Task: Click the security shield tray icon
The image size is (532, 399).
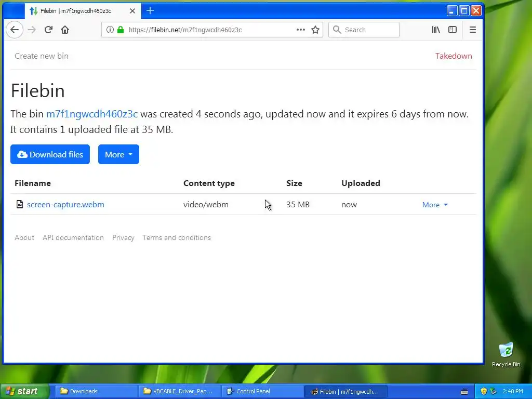Action: pos(484,391)
